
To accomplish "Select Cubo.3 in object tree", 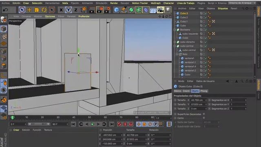I will pos(184,13).
